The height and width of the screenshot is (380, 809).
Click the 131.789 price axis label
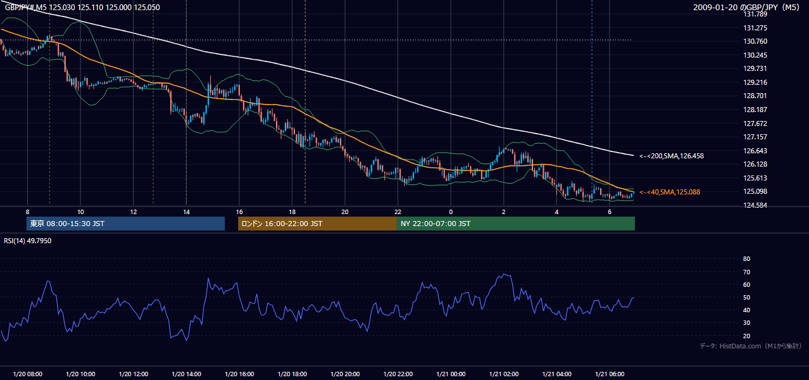click(x=755, y=14)
